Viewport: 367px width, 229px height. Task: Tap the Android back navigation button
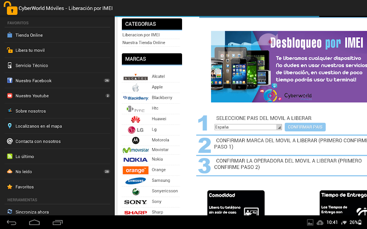(x=11, y=223)
